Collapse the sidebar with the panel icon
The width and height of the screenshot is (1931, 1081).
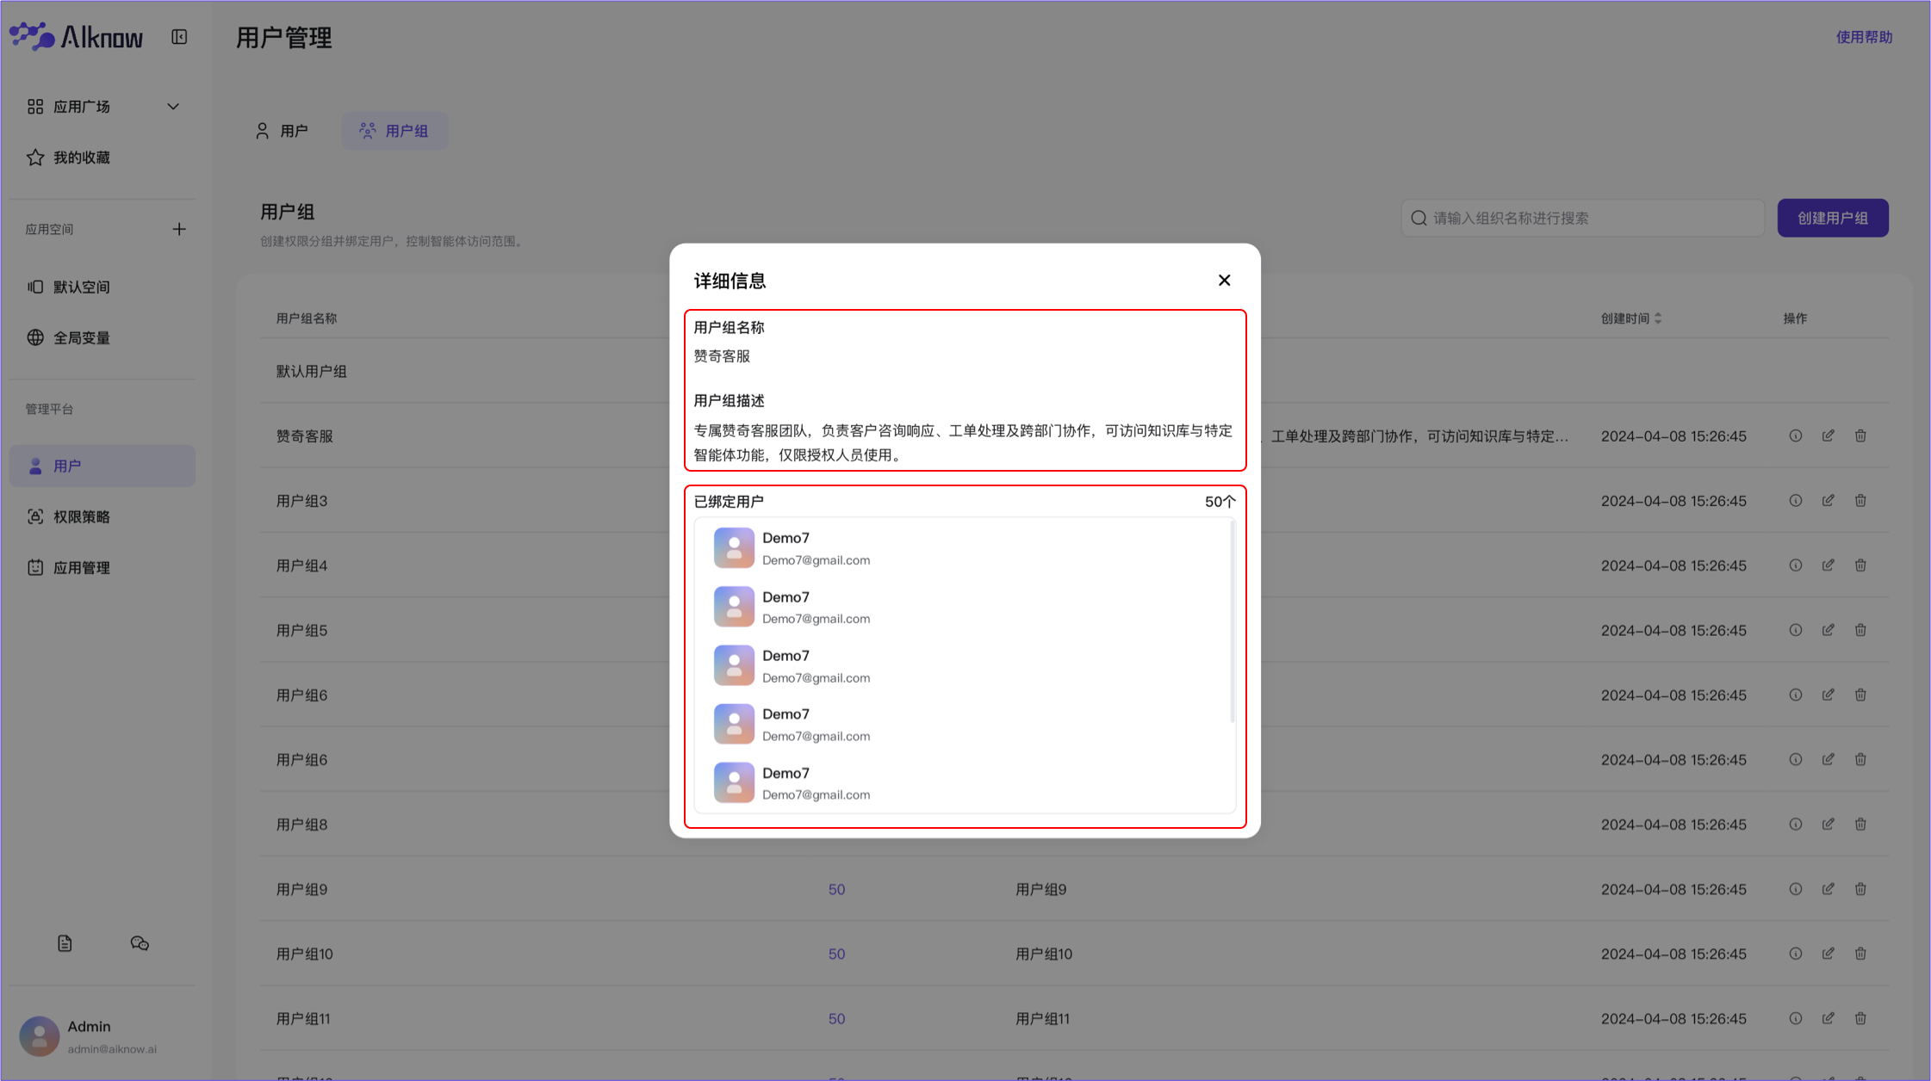point(179,37)
